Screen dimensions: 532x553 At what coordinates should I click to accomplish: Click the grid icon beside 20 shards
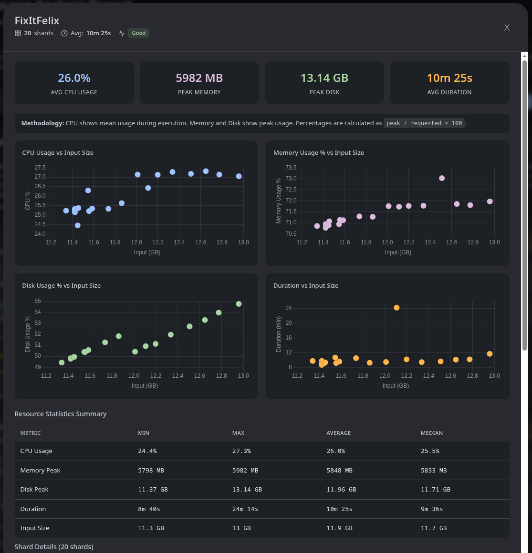point(18,33)
